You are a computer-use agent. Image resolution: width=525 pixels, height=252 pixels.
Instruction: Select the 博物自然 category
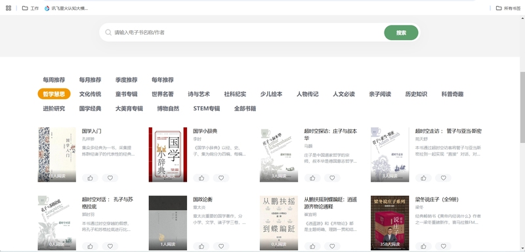(168, 108)
